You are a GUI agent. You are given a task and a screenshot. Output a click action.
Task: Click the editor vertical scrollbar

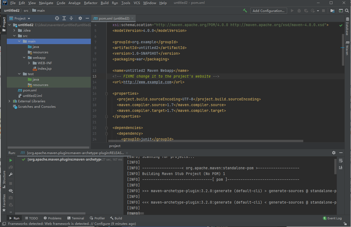pyautogui.click(x=343, y=50)
